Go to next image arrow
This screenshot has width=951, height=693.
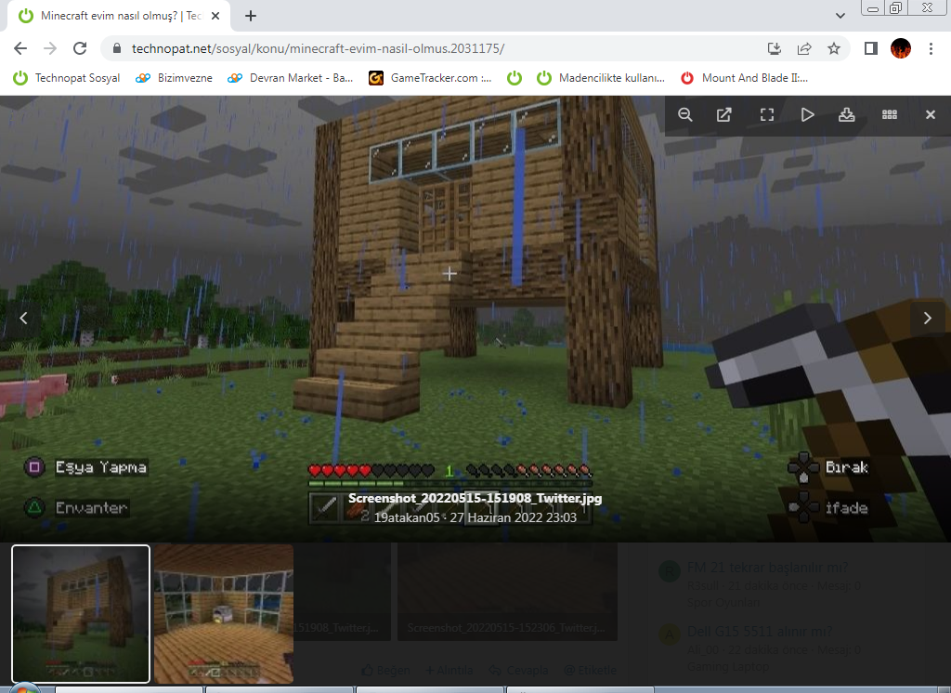(x=928, y=318)
